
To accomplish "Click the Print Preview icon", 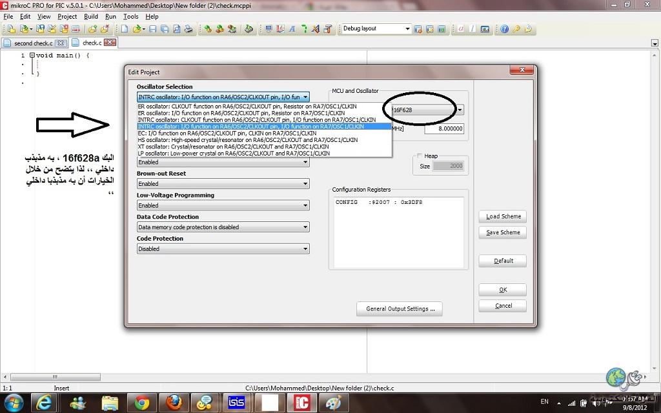I will point(177,28).
